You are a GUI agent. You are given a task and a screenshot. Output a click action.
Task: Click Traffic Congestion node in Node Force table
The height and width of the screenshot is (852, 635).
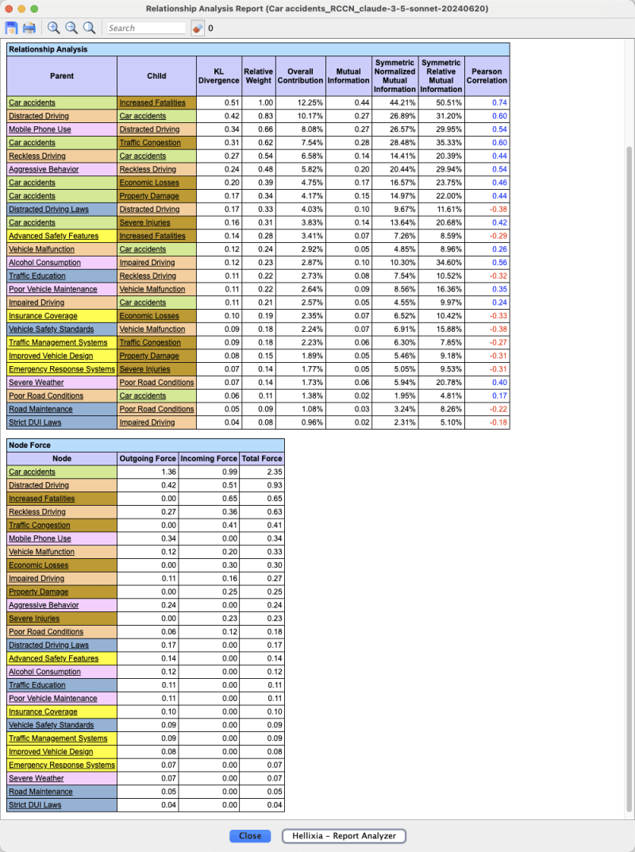tap(39, 525)
